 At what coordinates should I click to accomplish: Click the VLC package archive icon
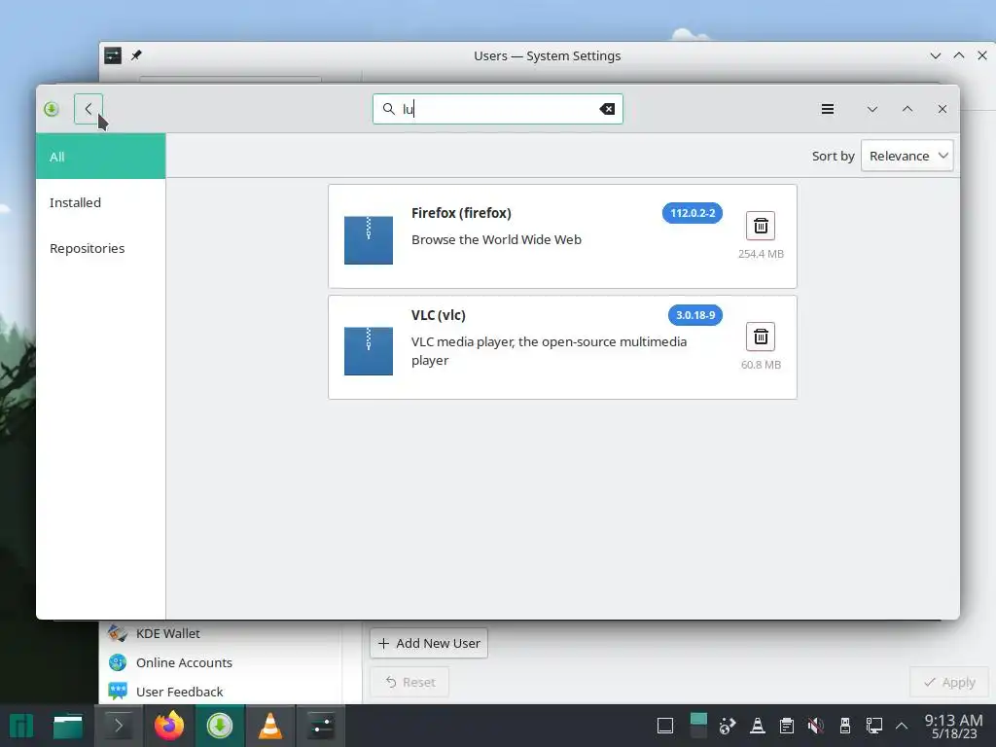pyautogui.click(x=369, y=351)
